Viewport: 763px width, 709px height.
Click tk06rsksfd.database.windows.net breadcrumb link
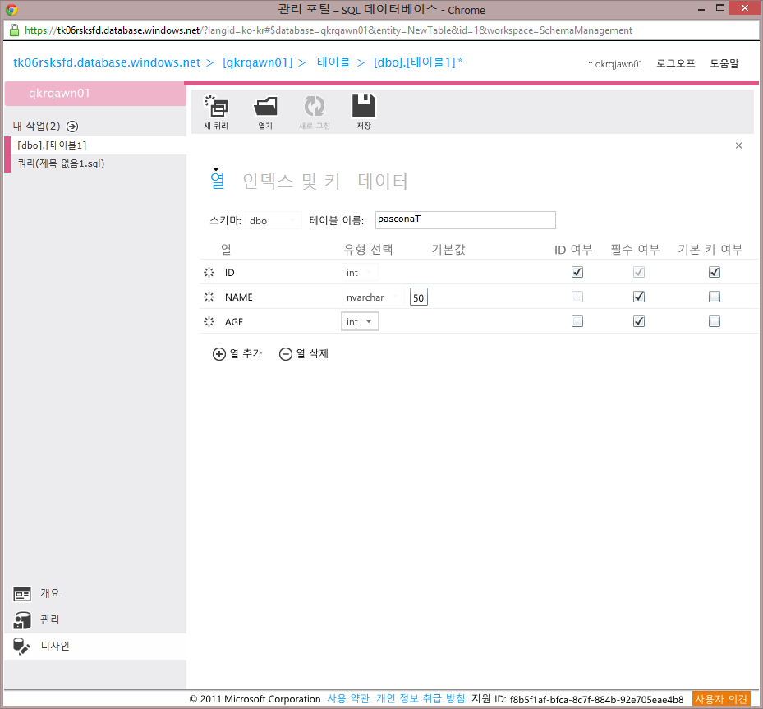(x=107, y=62)
